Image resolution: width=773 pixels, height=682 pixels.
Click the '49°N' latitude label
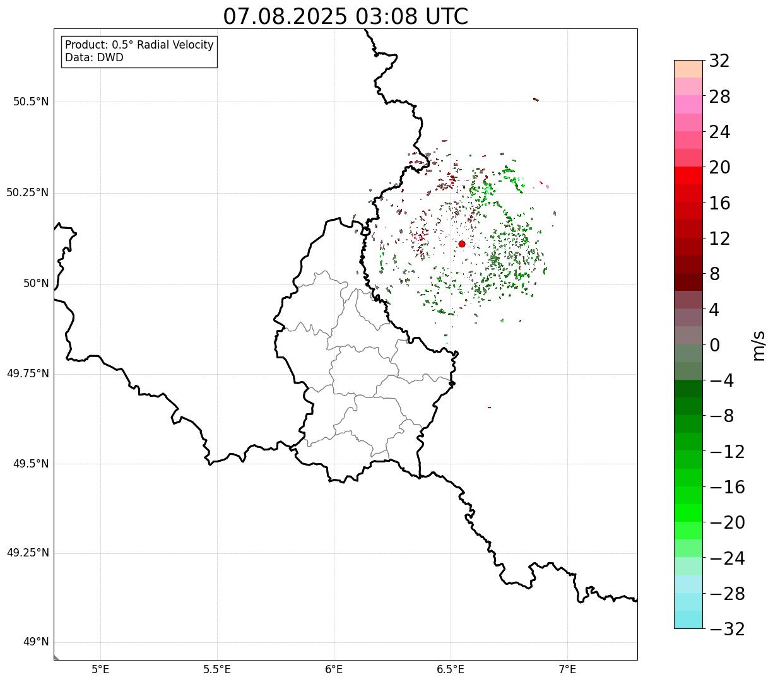pyautogui.click(x=36, y=643)
